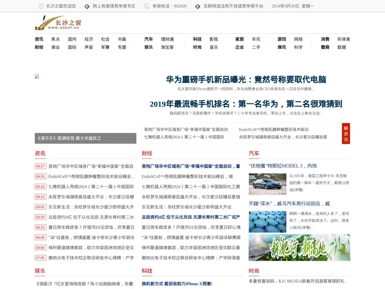
Task: Open 吾悦广场 link in the 暖资讯 box
Action: [x=186, y=130]
